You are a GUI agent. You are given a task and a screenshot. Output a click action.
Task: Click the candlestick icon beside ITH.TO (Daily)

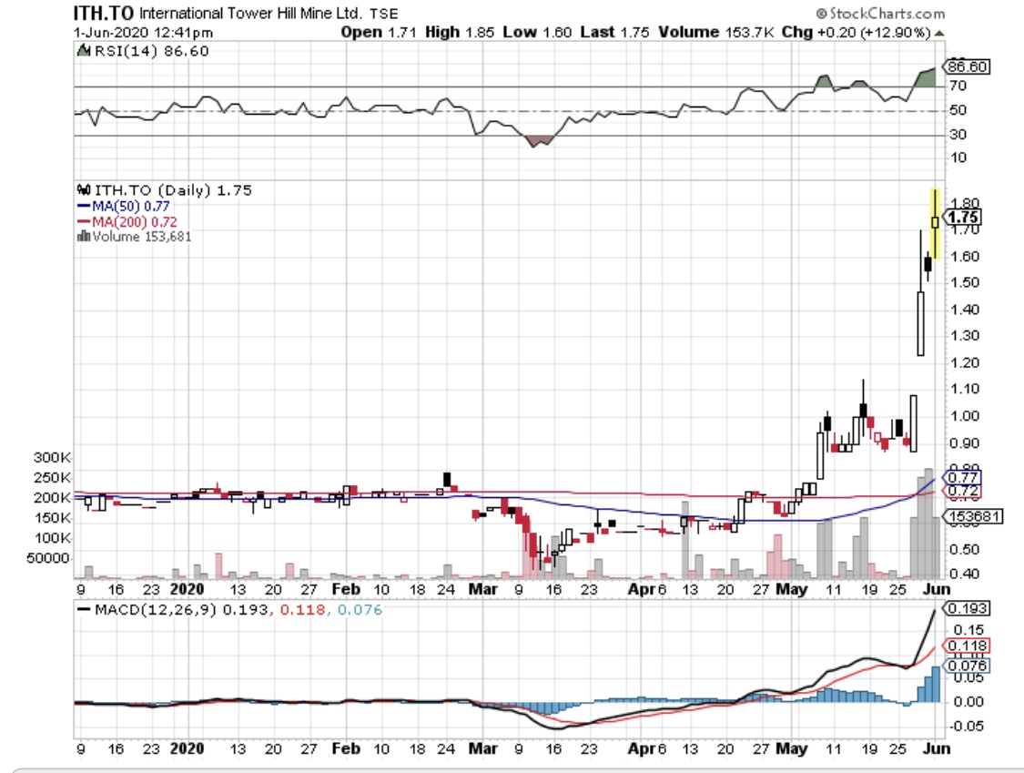click(84, 190)
